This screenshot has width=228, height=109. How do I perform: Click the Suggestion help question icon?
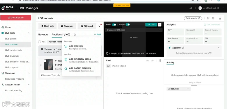[183, 48]
